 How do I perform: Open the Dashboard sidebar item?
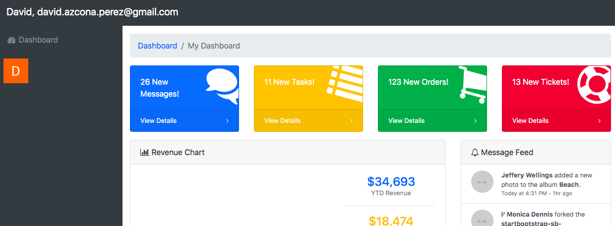pos(33,40)
